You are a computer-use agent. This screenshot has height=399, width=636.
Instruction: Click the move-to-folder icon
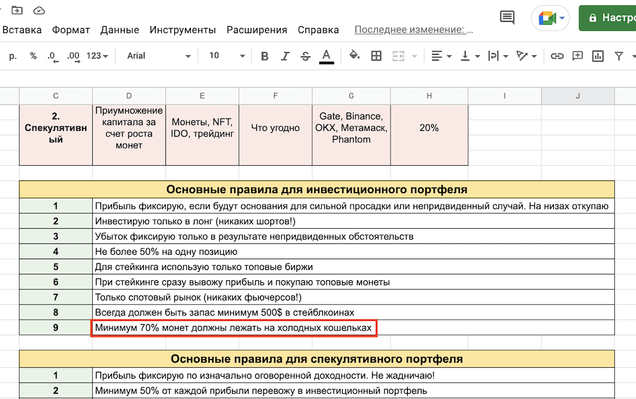coord(17,11)
